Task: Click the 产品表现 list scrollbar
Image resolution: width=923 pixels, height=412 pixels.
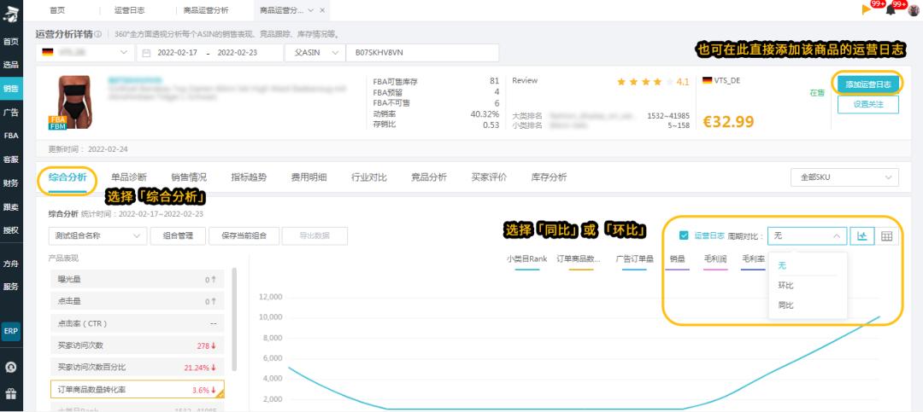Action: 234,319
